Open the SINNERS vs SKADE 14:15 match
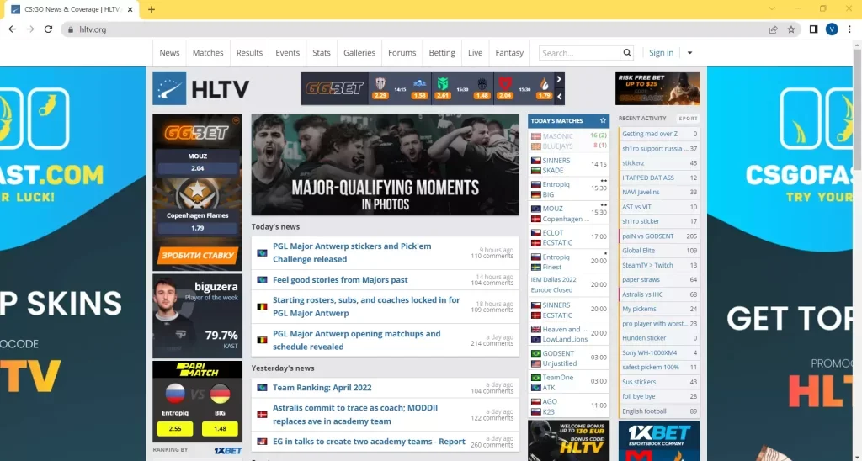The height and width of the screenshot is (461, 862). click(x=568, y=165)
